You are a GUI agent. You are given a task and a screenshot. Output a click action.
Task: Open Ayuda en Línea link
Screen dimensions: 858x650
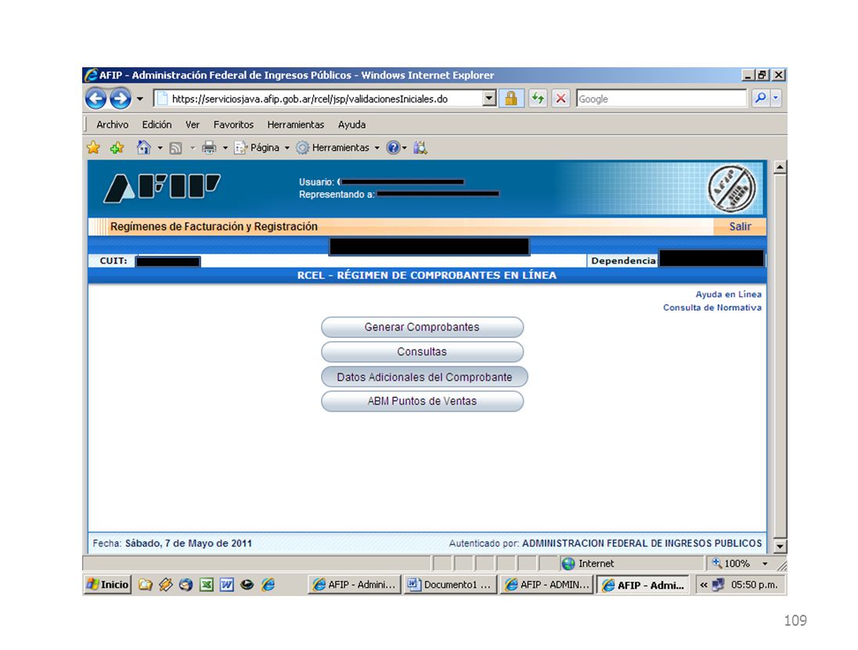coord(728,294)
